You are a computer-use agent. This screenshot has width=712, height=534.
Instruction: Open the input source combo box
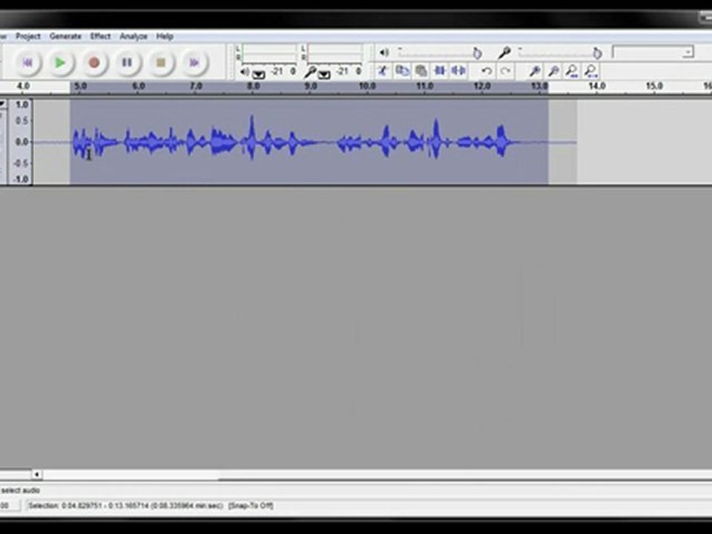(x=653, y=52)
